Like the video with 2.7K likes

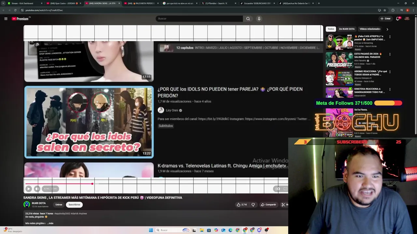point(242,205)
